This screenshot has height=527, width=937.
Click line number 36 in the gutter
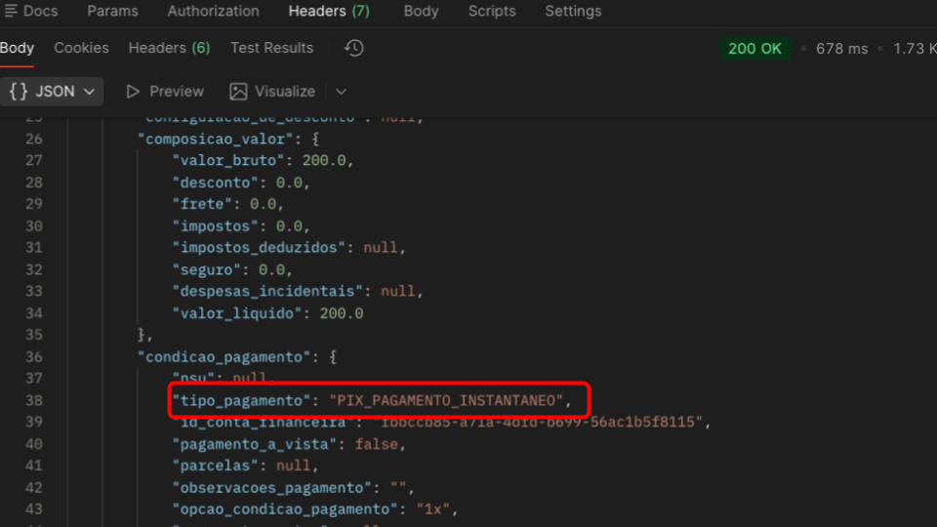tap(33, 357)
